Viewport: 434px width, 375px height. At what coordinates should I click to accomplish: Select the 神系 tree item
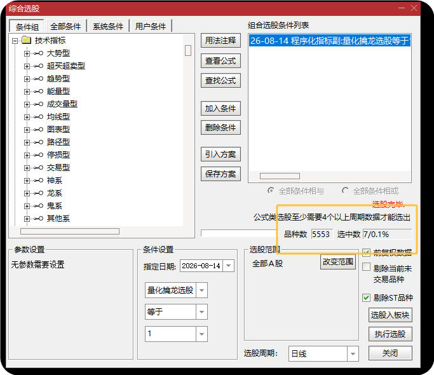point(55,181)
